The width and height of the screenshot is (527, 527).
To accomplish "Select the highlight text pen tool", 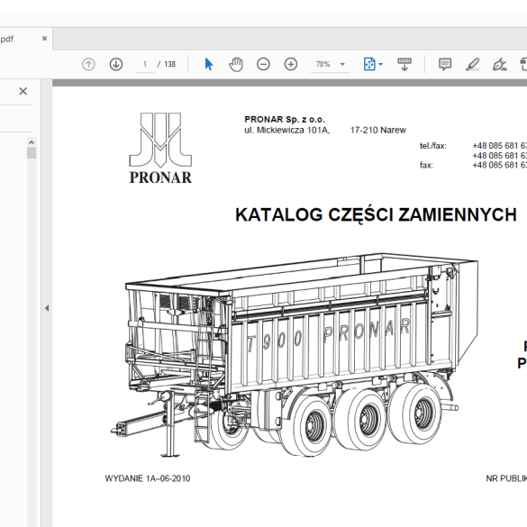I will coord(472,64).
